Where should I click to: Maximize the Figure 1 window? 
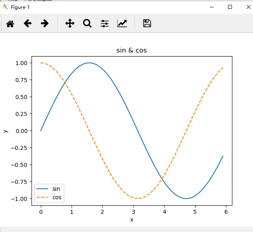tap(230, 7)
